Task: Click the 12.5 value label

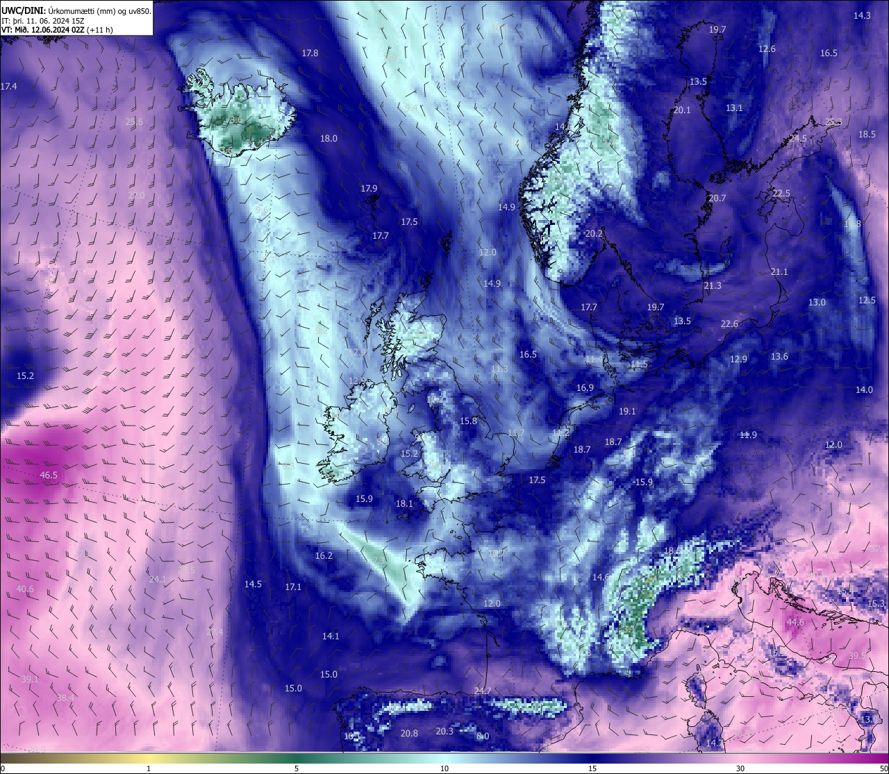Action: pos(867,301)
